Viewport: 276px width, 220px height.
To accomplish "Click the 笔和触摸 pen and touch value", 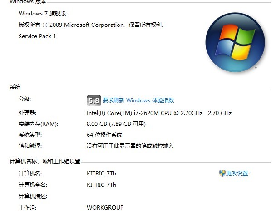I will 130,146.
